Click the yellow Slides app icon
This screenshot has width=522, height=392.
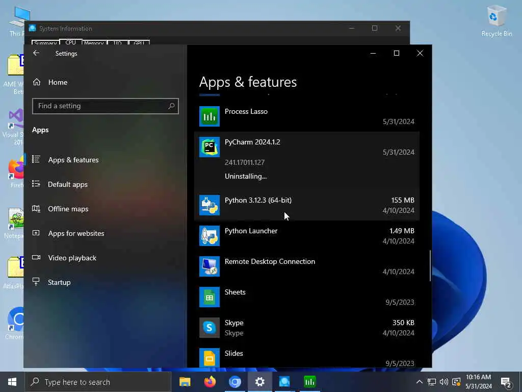[x=210, y=358]
